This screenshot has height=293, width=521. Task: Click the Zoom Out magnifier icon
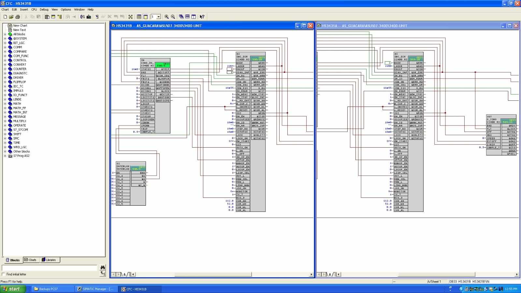tap(173, 17)
